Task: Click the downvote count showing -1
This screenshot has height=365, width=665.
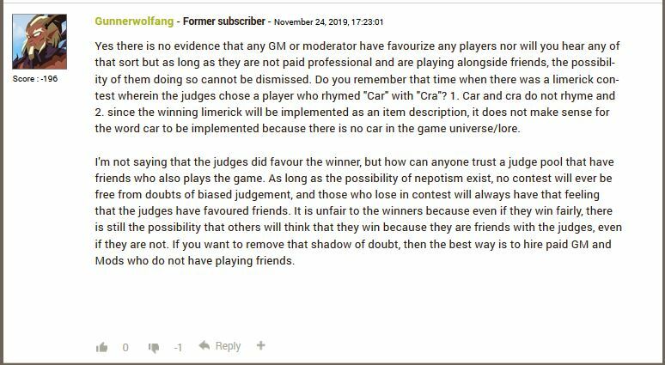Action: point(178,348)
